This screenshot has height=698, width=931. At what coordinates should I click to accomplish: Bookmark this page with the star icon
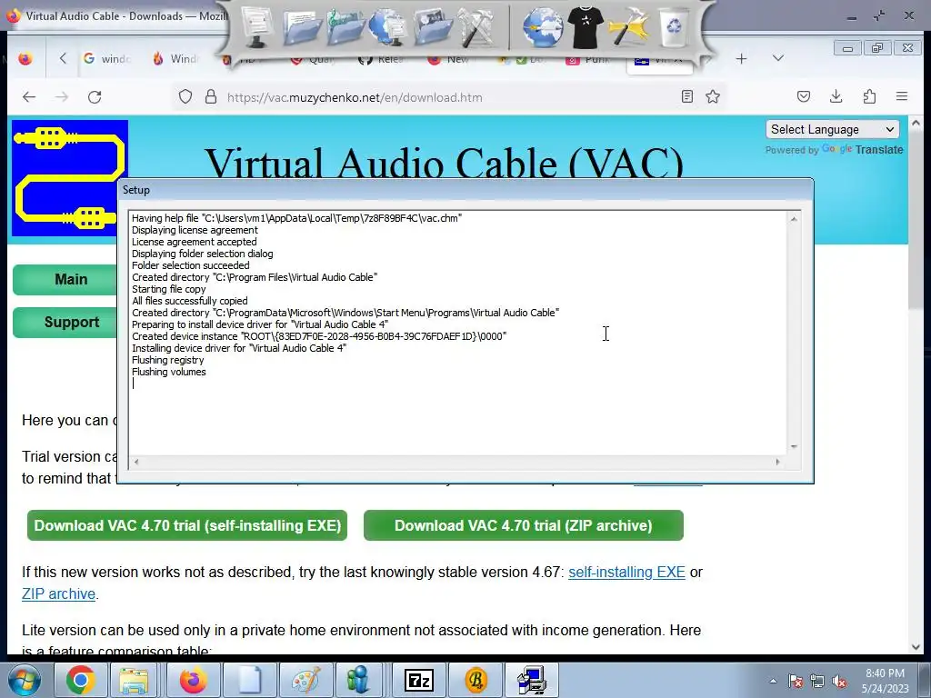713,96
